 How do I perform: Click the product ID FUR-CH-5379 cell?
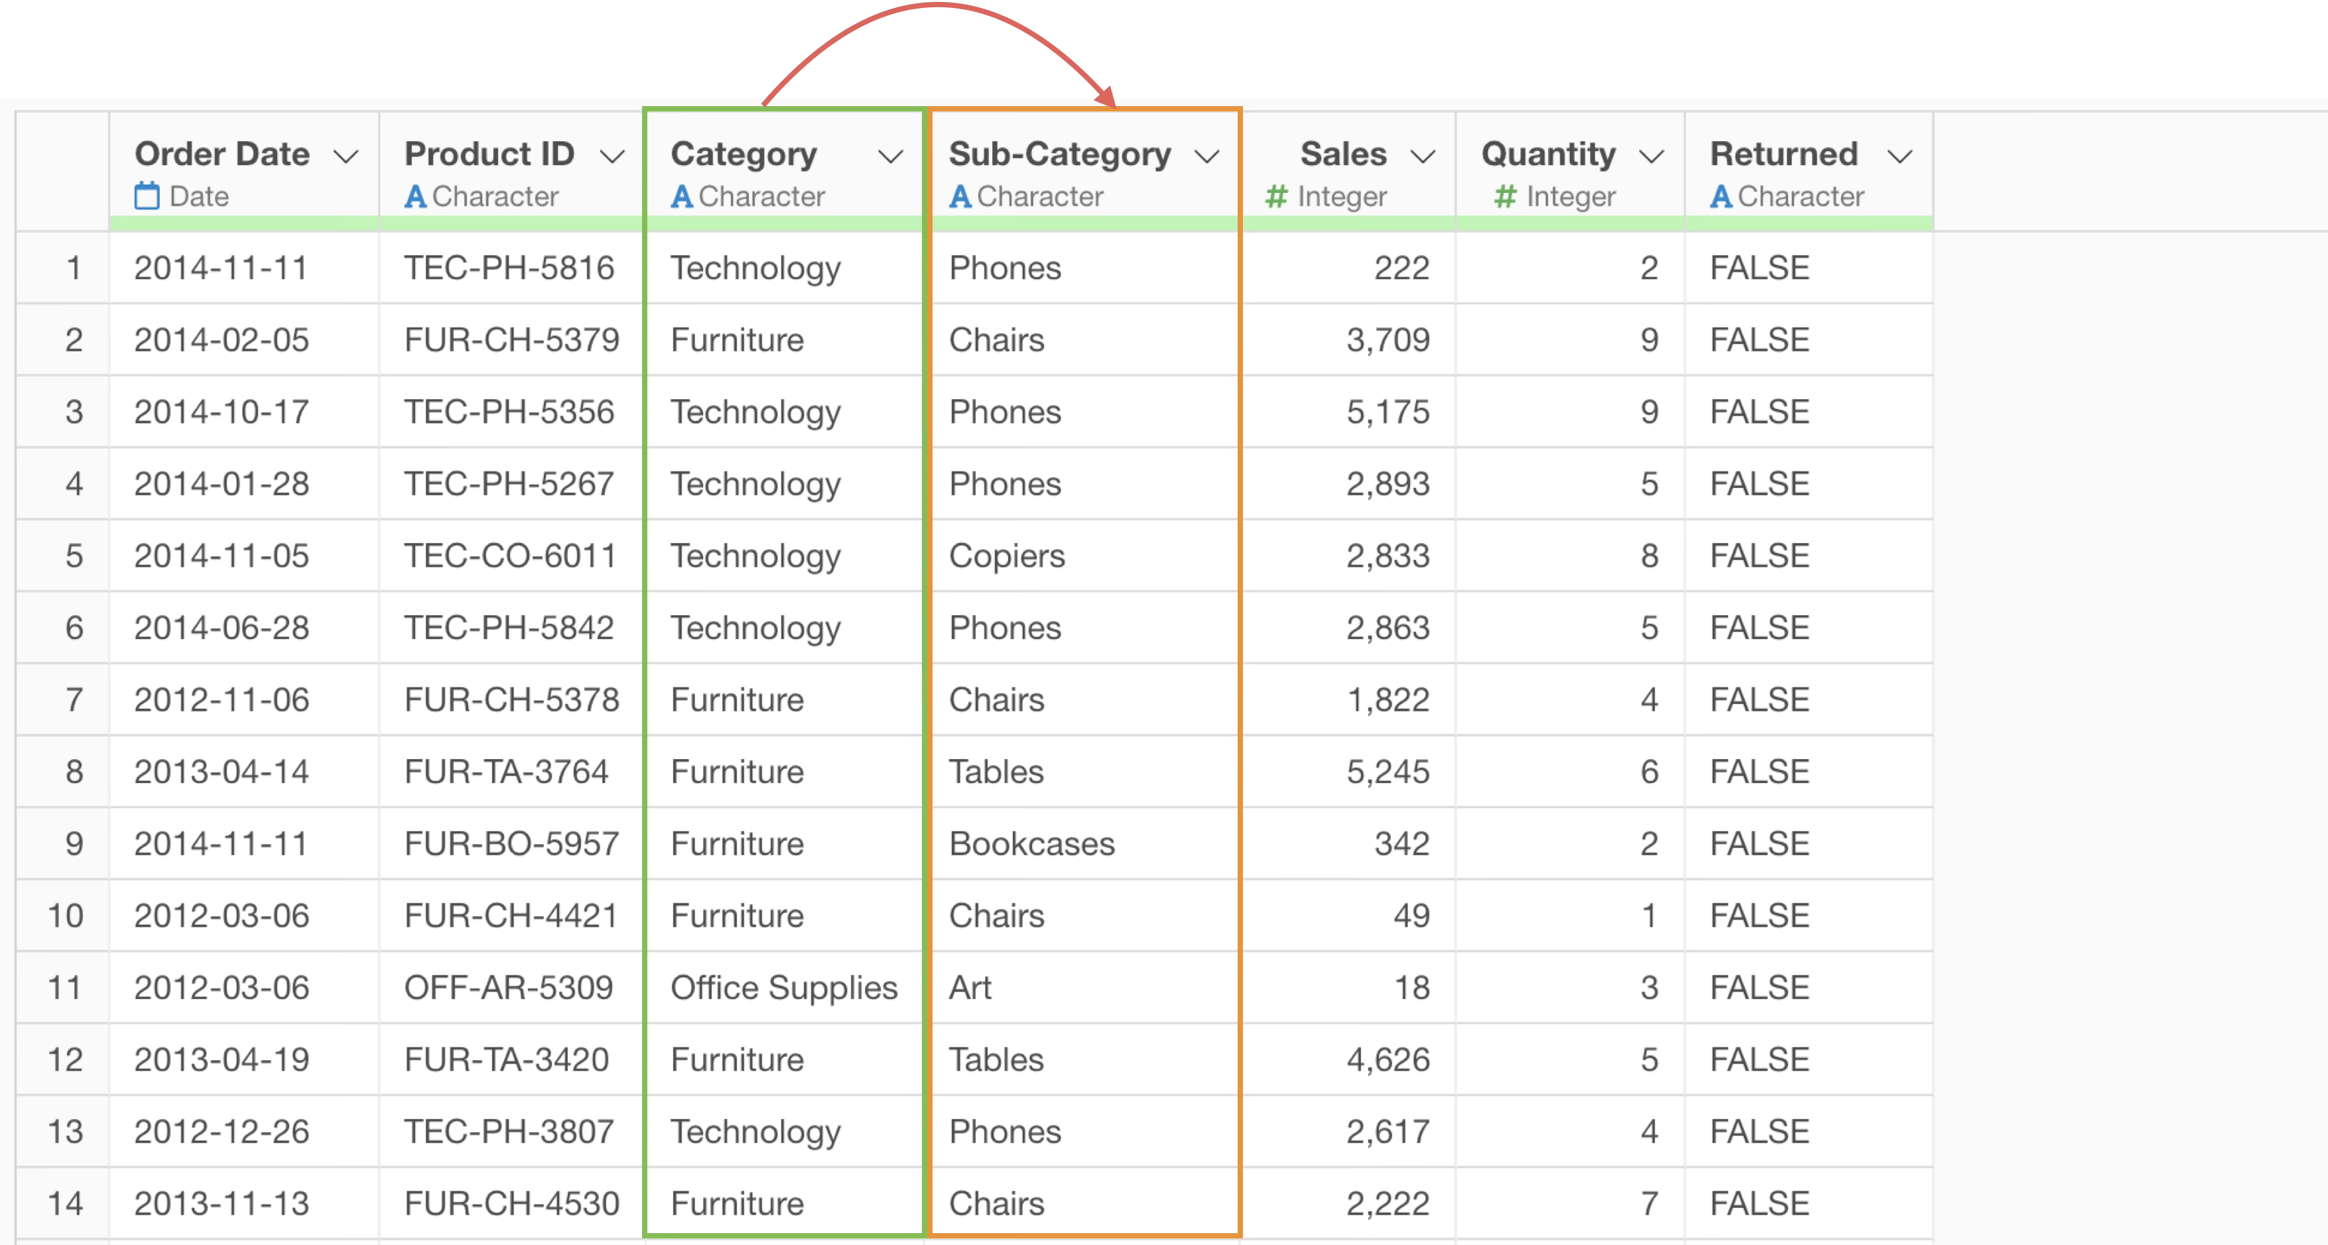(x=511, y=339)
